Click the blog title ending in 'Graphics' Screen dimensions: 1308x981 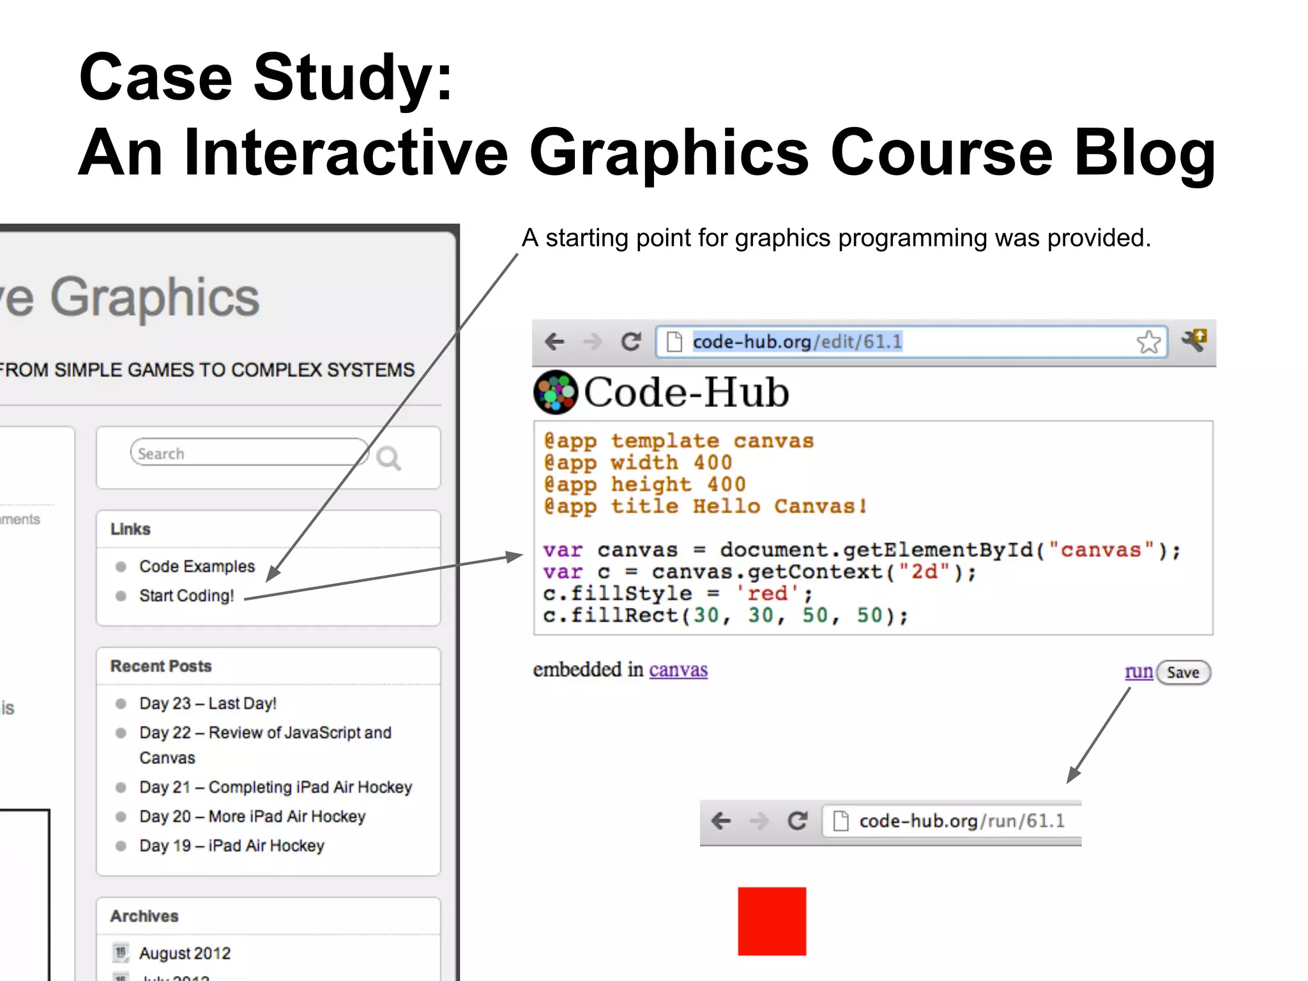[x=130, y=297]
